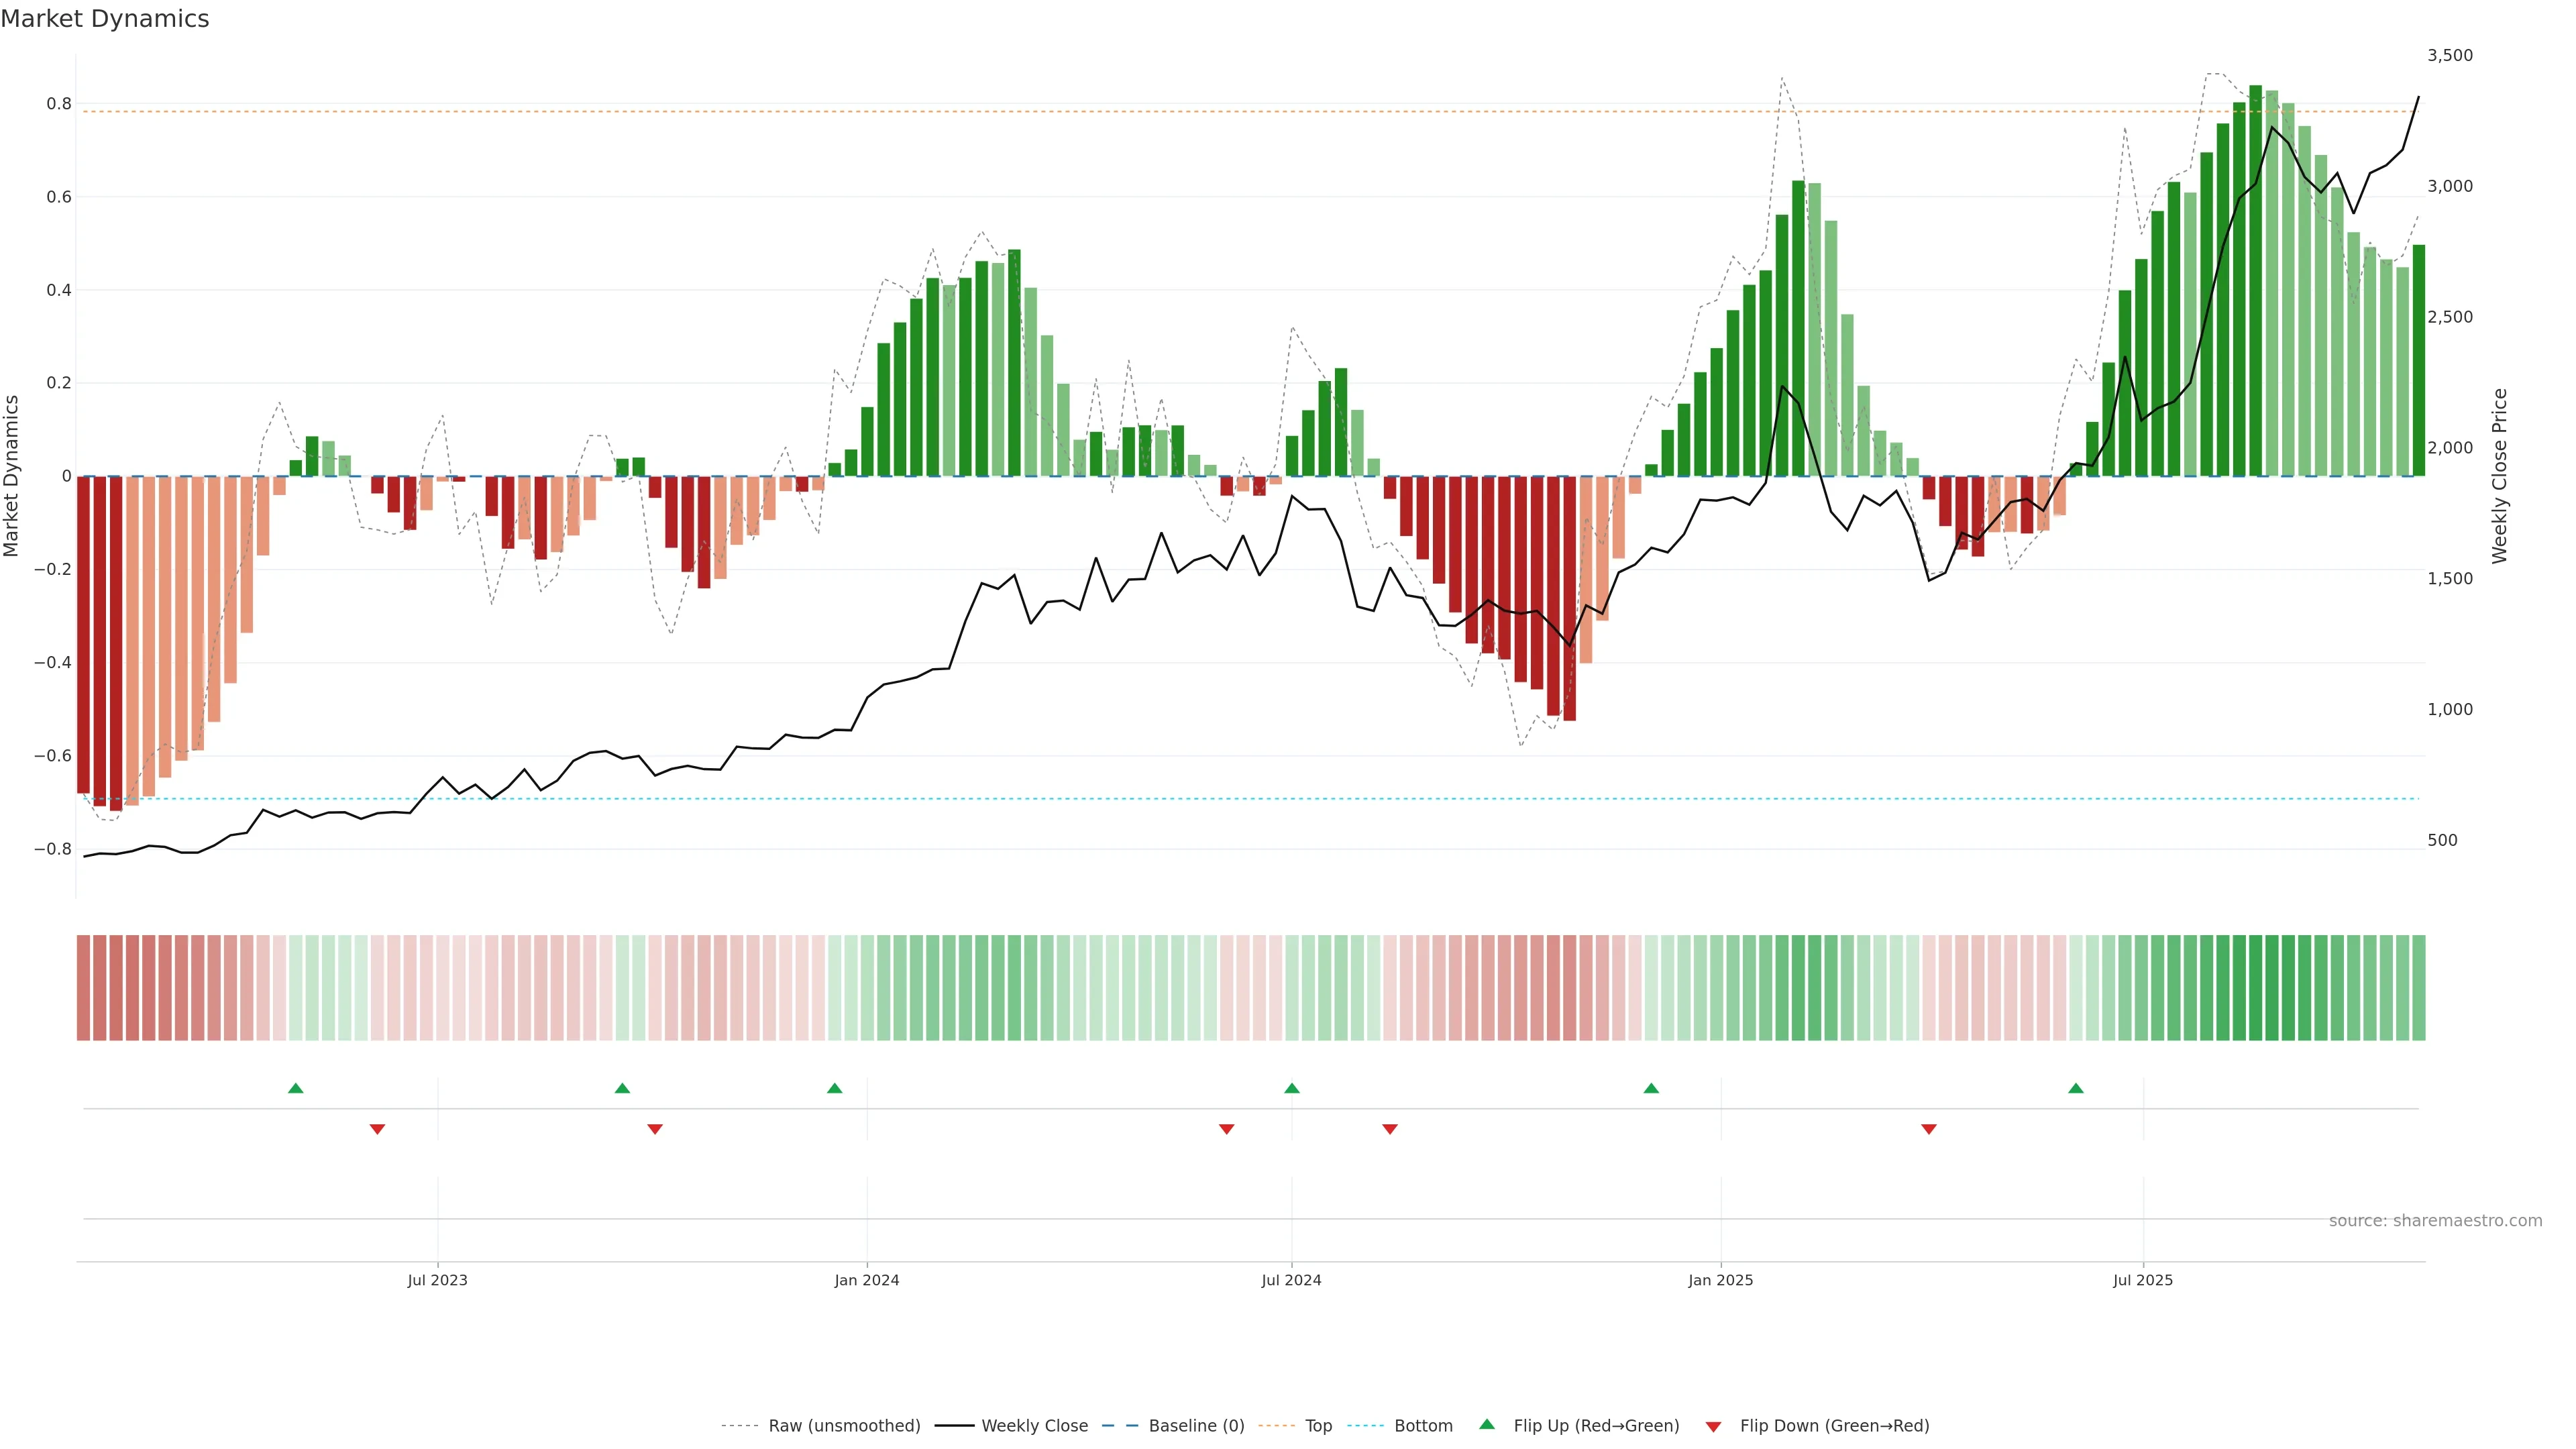Viewport: 2576px width, 1449px height.
Task: Click the Jan 2024 x-axis label
Action: click(x=867, y=1280)
